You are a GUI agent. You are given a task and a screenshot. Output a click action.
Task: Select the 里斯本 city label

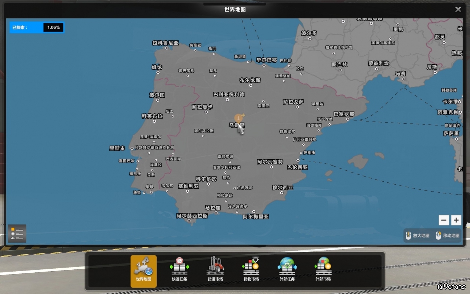[x=117, y=148]
